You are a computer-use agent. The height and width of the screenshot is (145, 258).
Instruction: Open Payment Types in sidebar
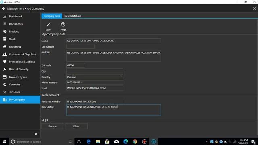tap(20, 77)
